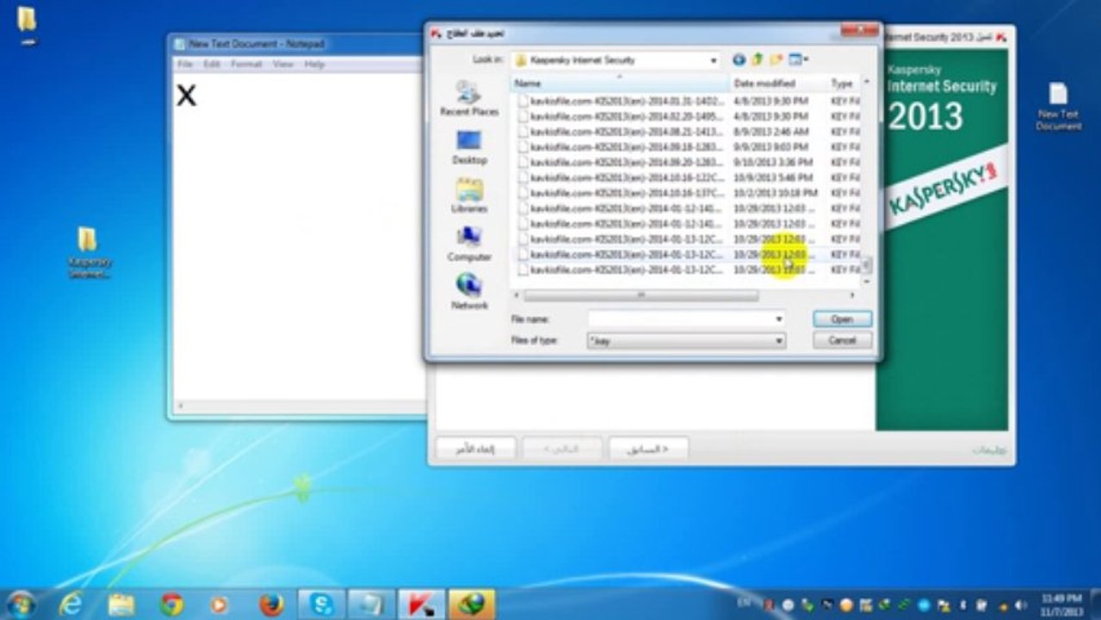Sort files by the Name column header

tap(621, 84)
